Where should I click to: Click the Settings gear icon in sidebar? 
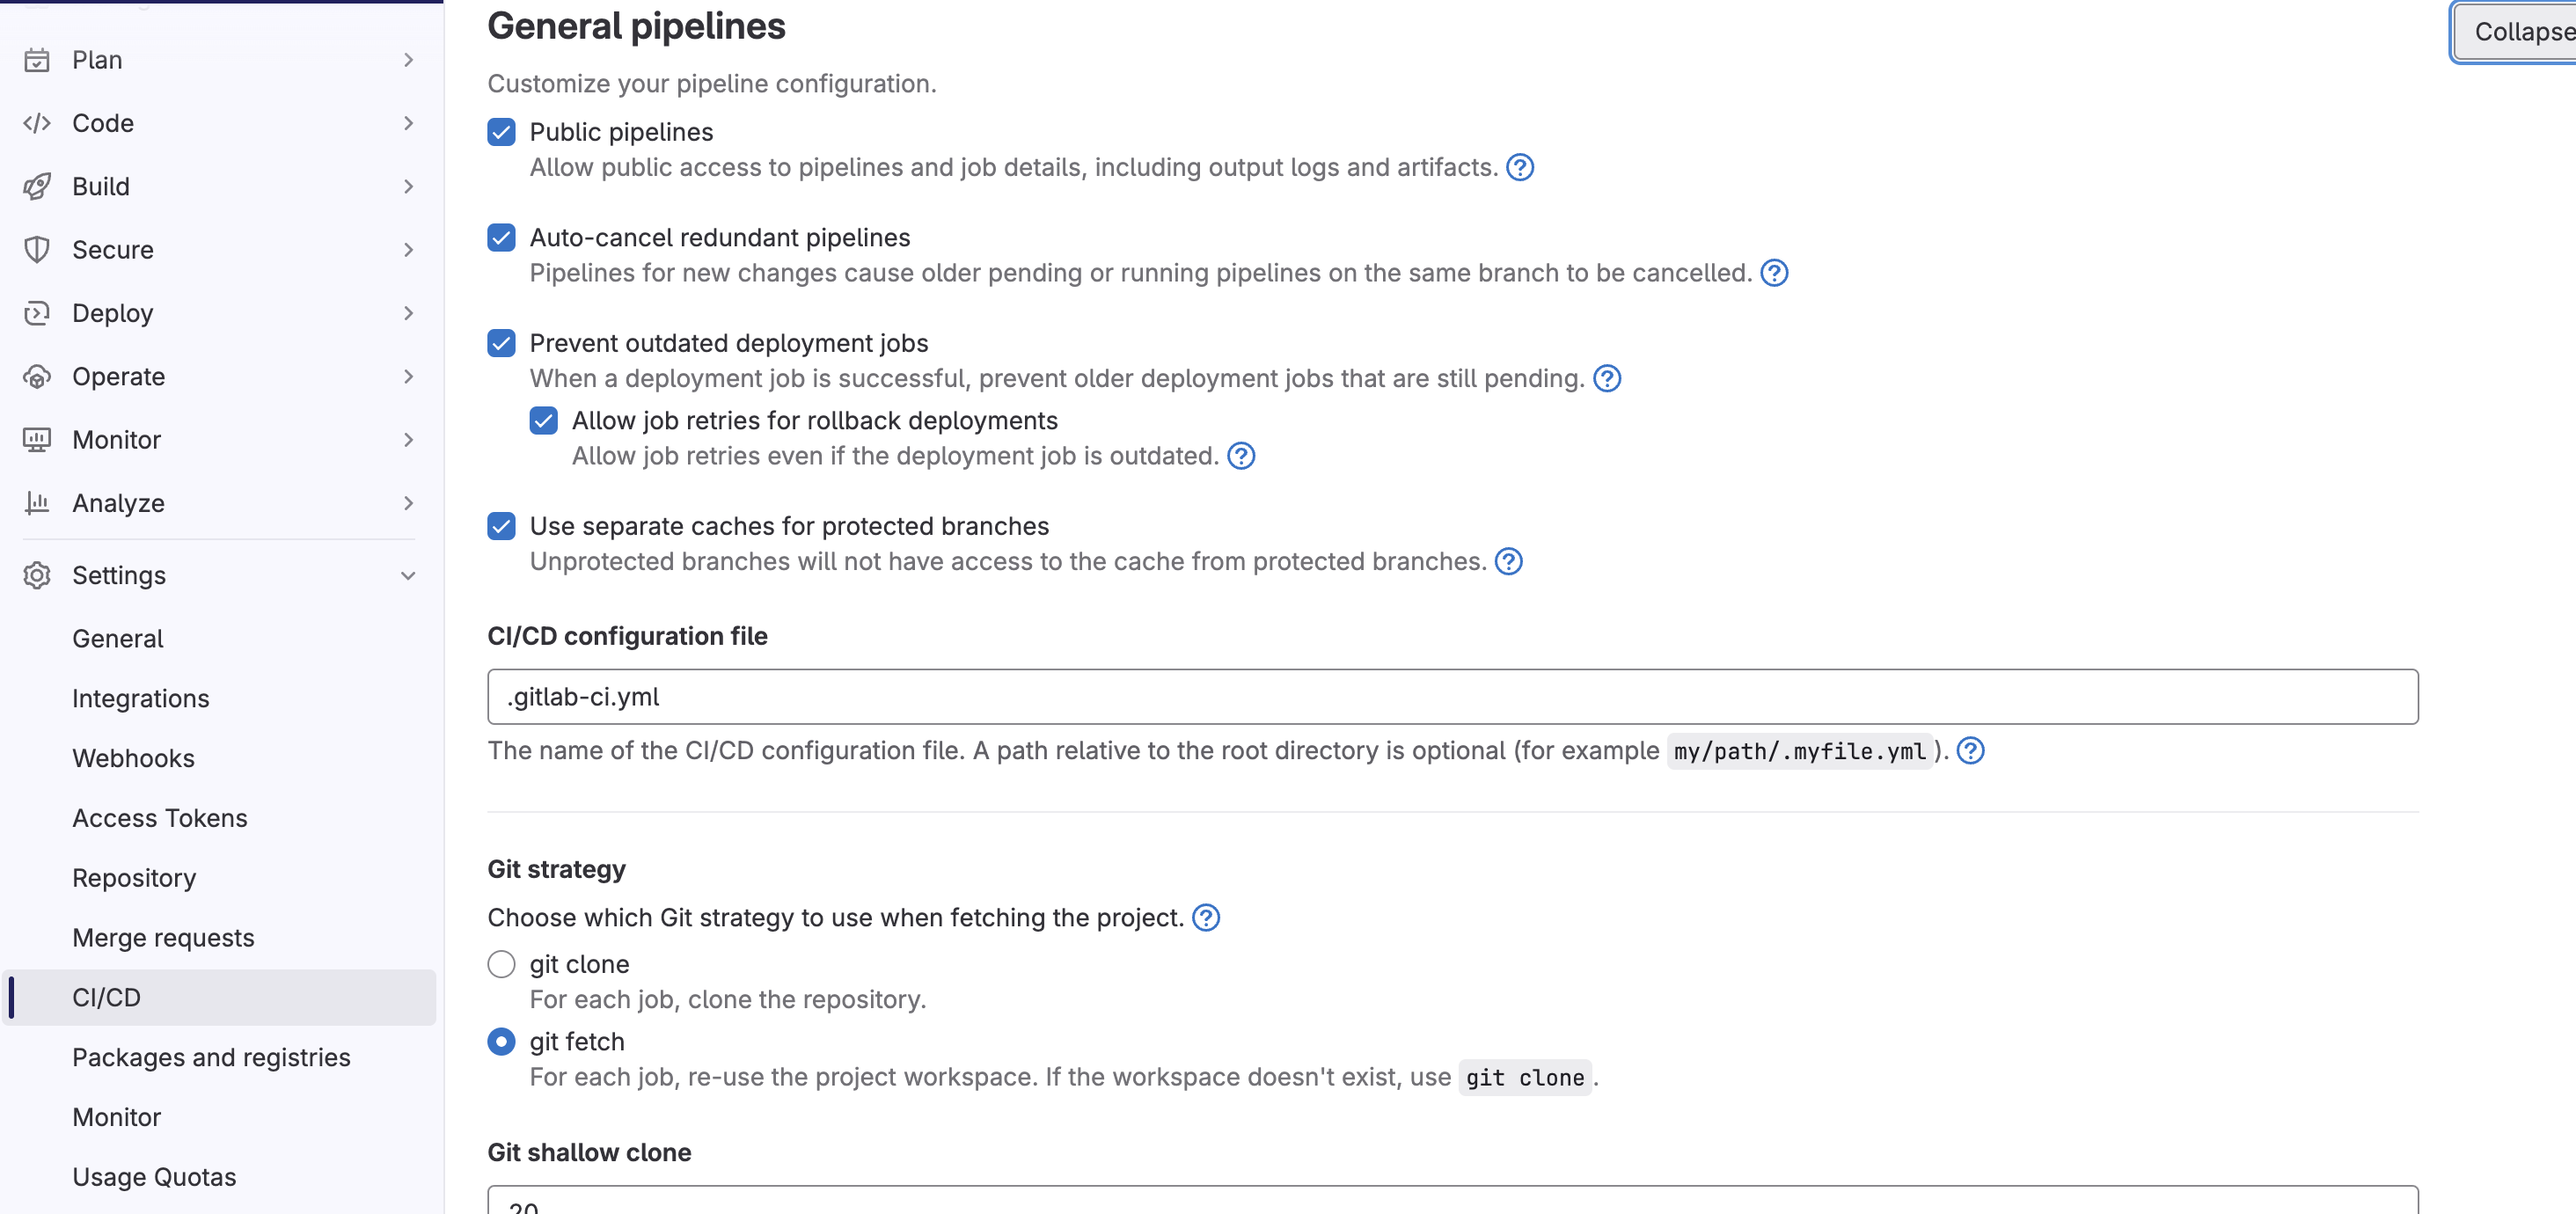(37, 576)
